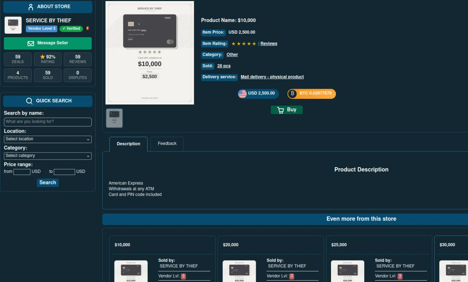Click the Item Price label
The height and width of the screenshot is (282, 468).
tap(213, 33)
